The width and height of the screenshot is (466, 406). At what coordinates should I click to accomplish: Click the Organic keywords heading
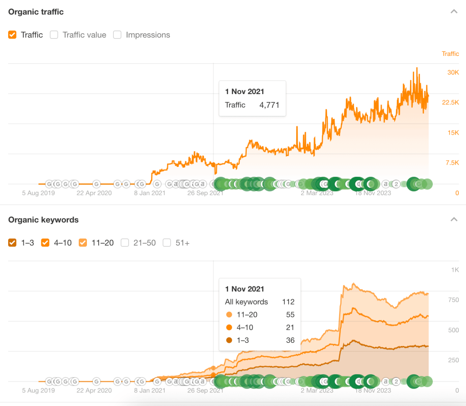[x=43, y=220]
